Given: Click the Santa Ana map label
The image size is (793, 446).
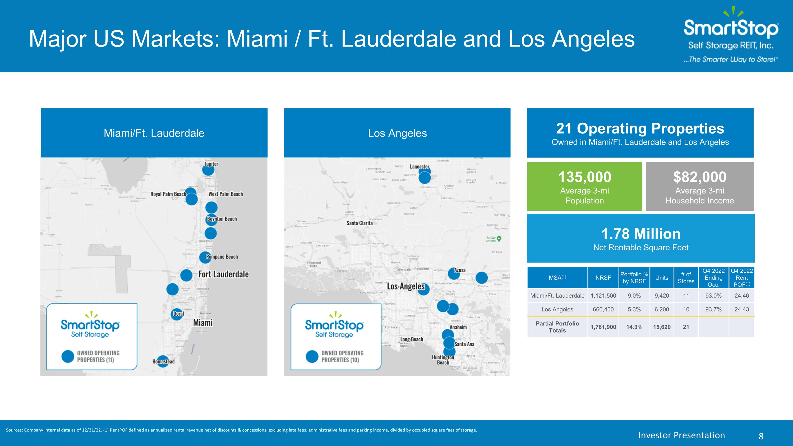Looking at the screenshot, I should pyautogui.click(x=464, y=344).
